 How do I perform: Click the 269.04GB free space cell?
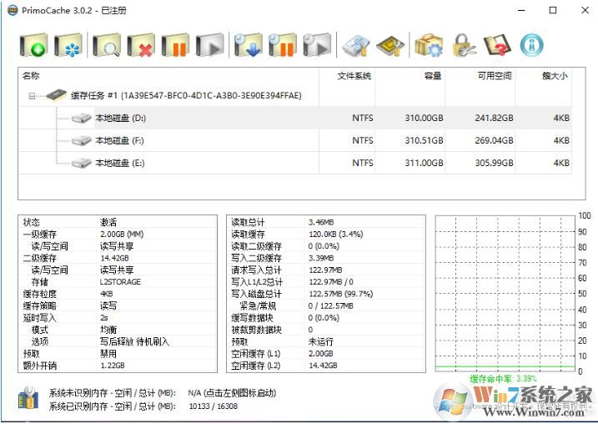(x=494, y=140)
